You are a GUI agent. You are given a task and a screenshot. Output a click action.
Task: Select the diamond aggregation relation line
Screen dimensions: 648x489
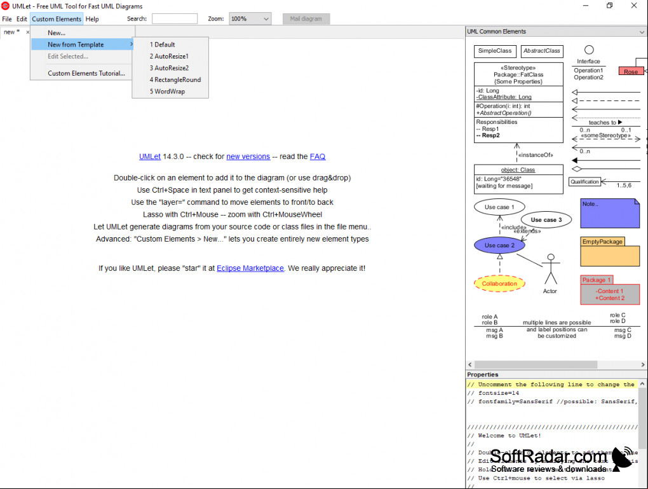[605, 169]
